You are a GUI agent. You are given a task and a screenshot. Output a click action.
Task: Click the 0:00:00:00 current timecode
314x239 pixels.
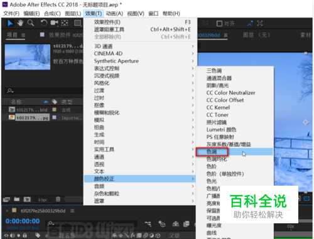pos(23,221)
